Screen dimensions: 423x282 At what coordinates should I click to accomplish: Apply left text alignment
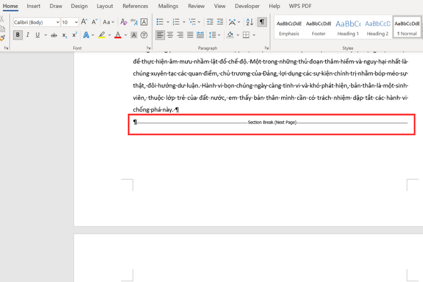160,35
